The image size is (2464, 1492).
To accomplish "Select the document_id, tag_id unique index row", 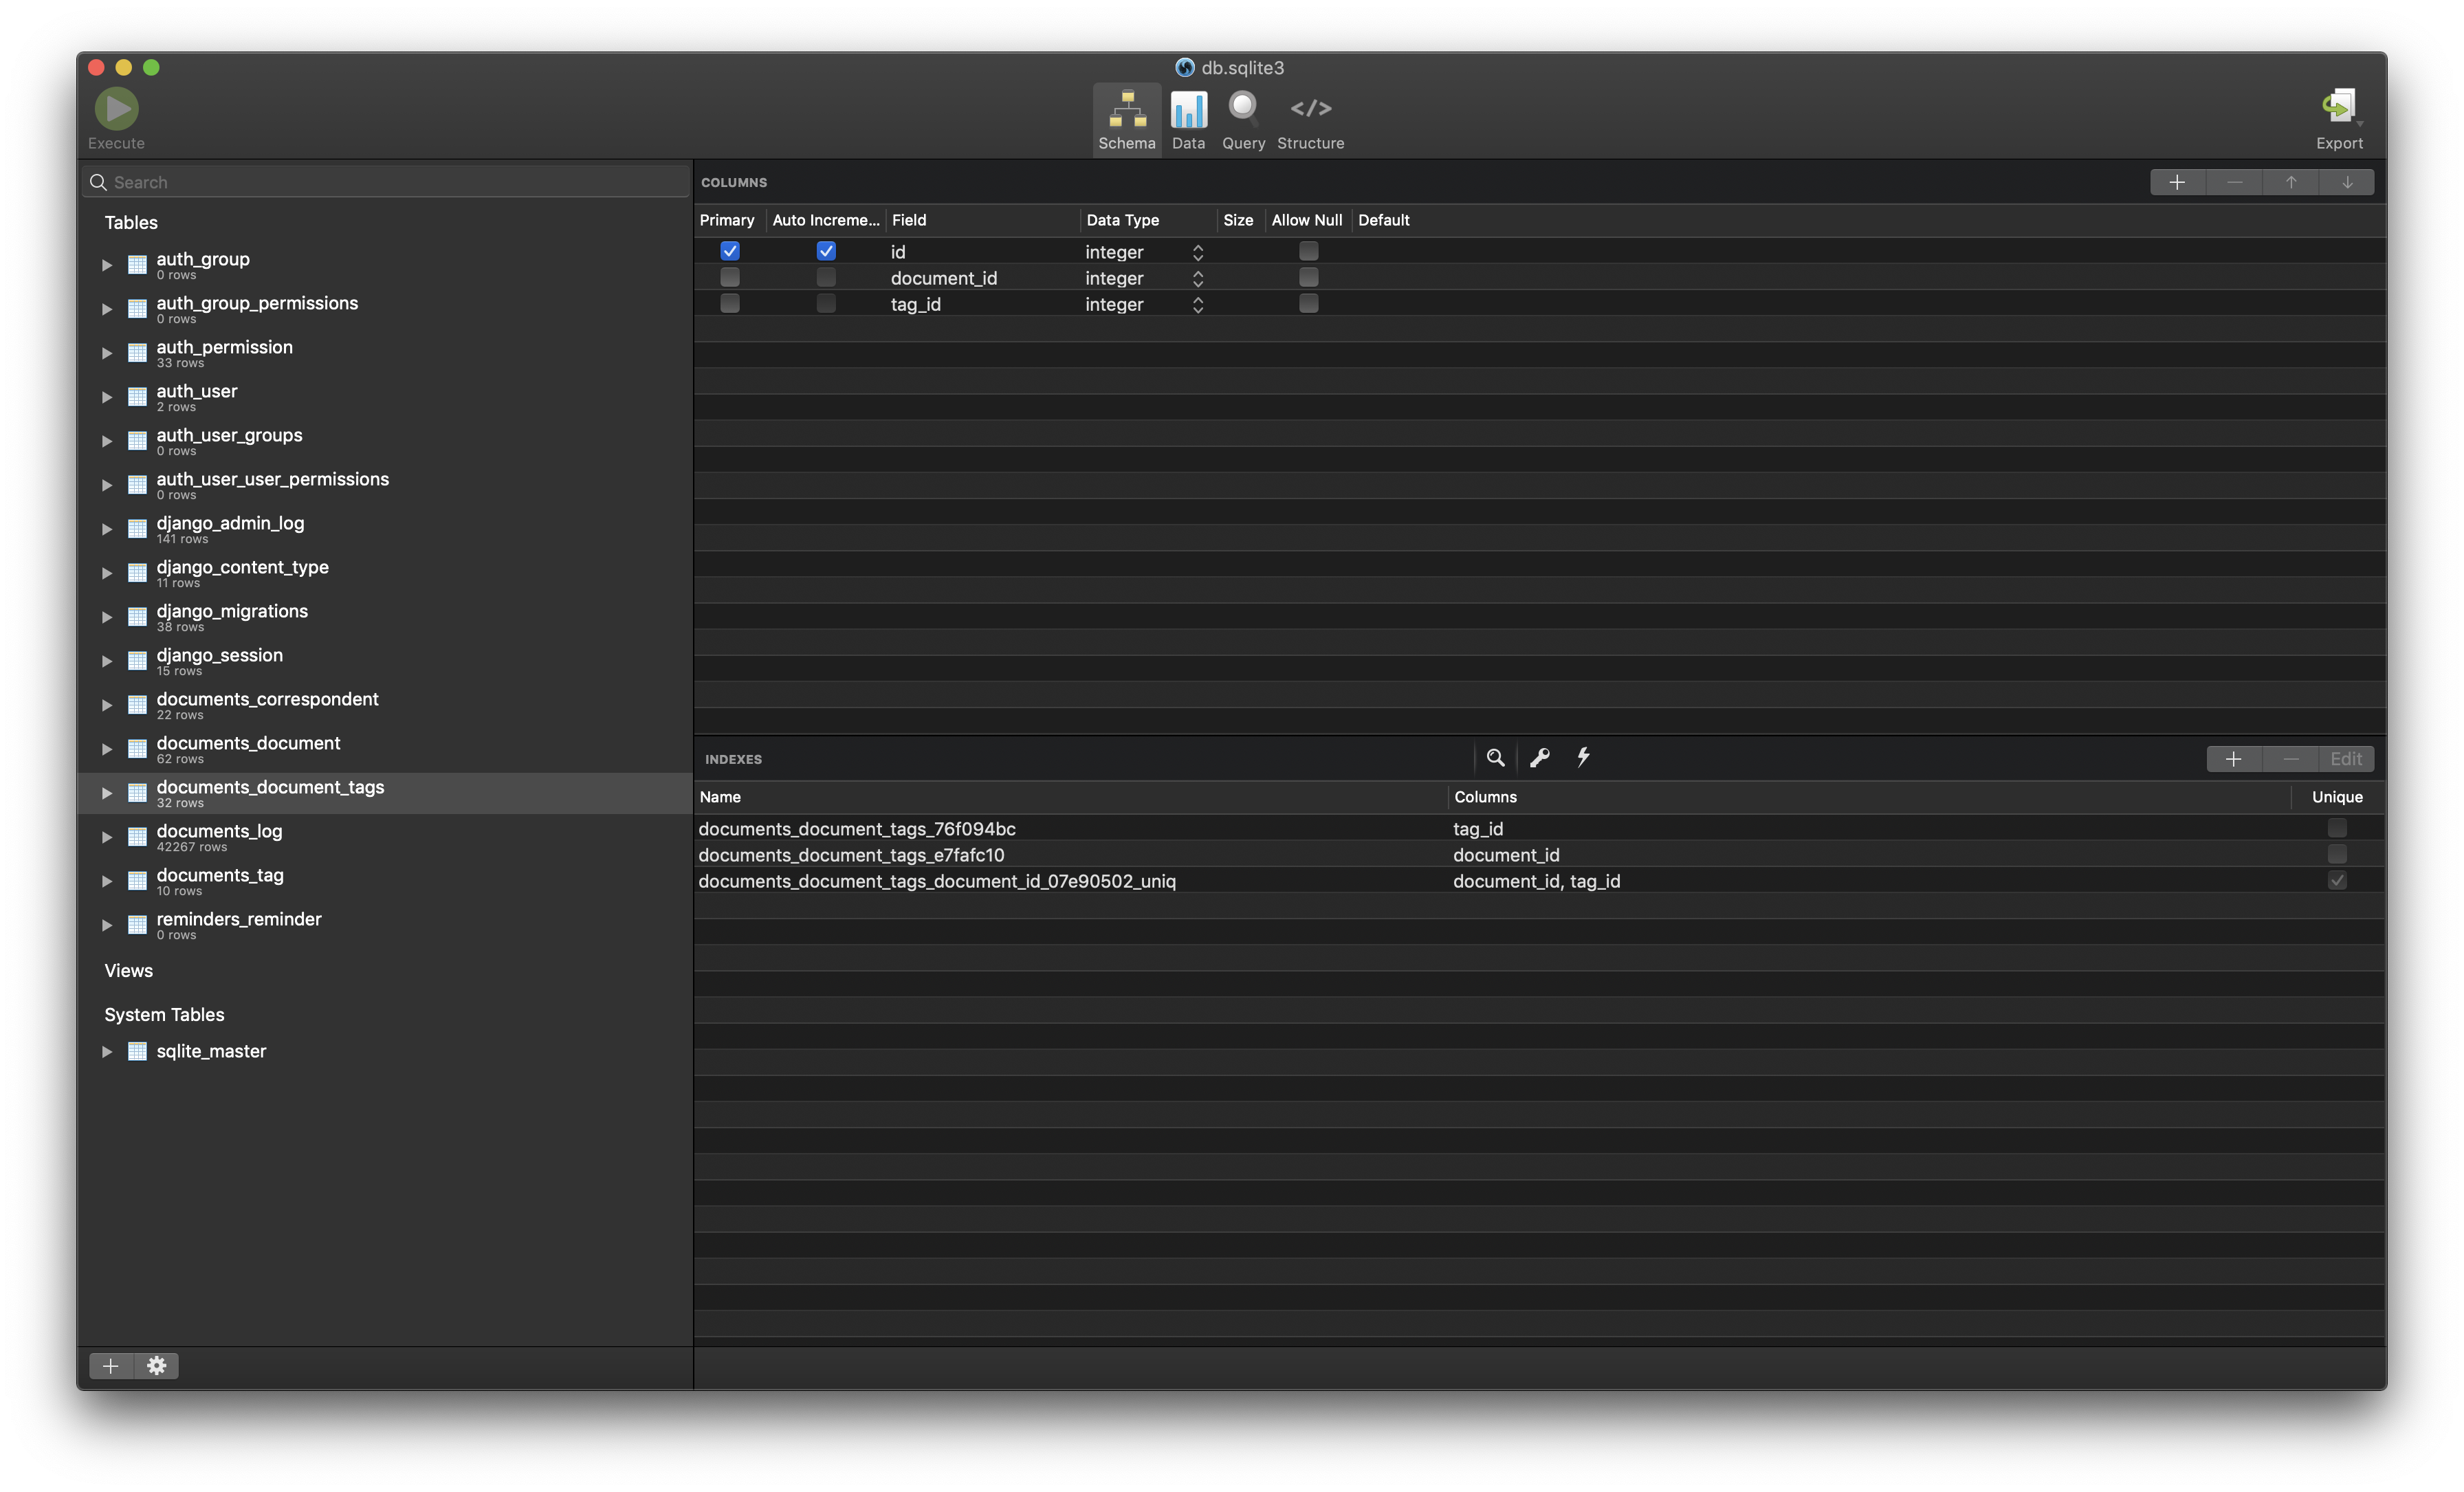I will (1540, 880).
